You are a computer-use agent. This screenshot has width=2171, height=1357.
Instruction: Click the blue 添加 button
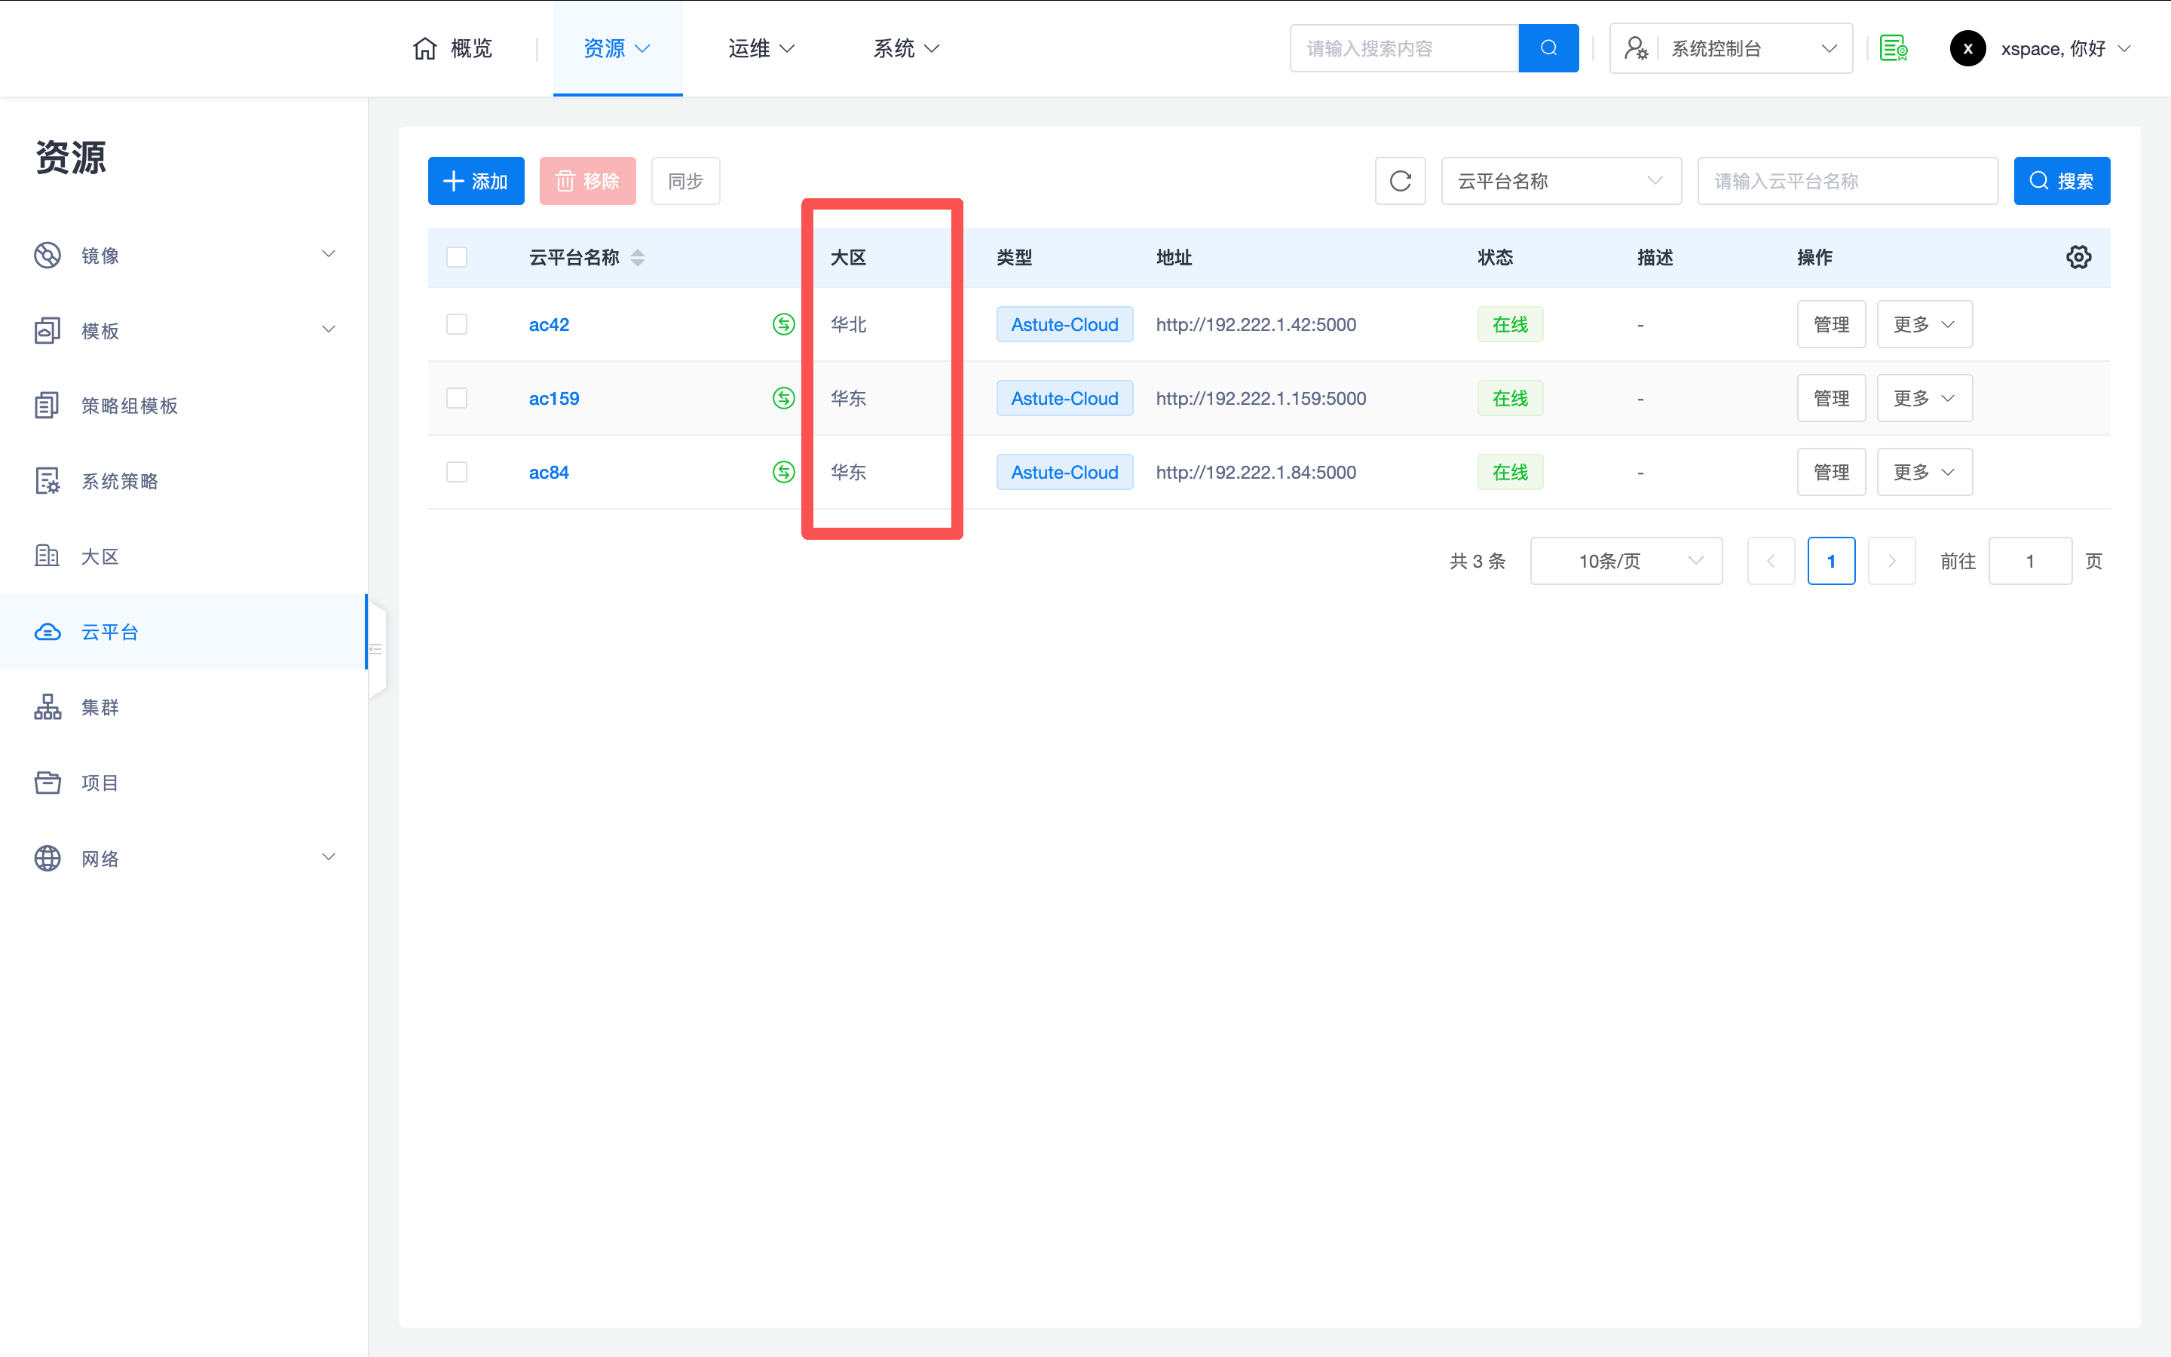476,181
